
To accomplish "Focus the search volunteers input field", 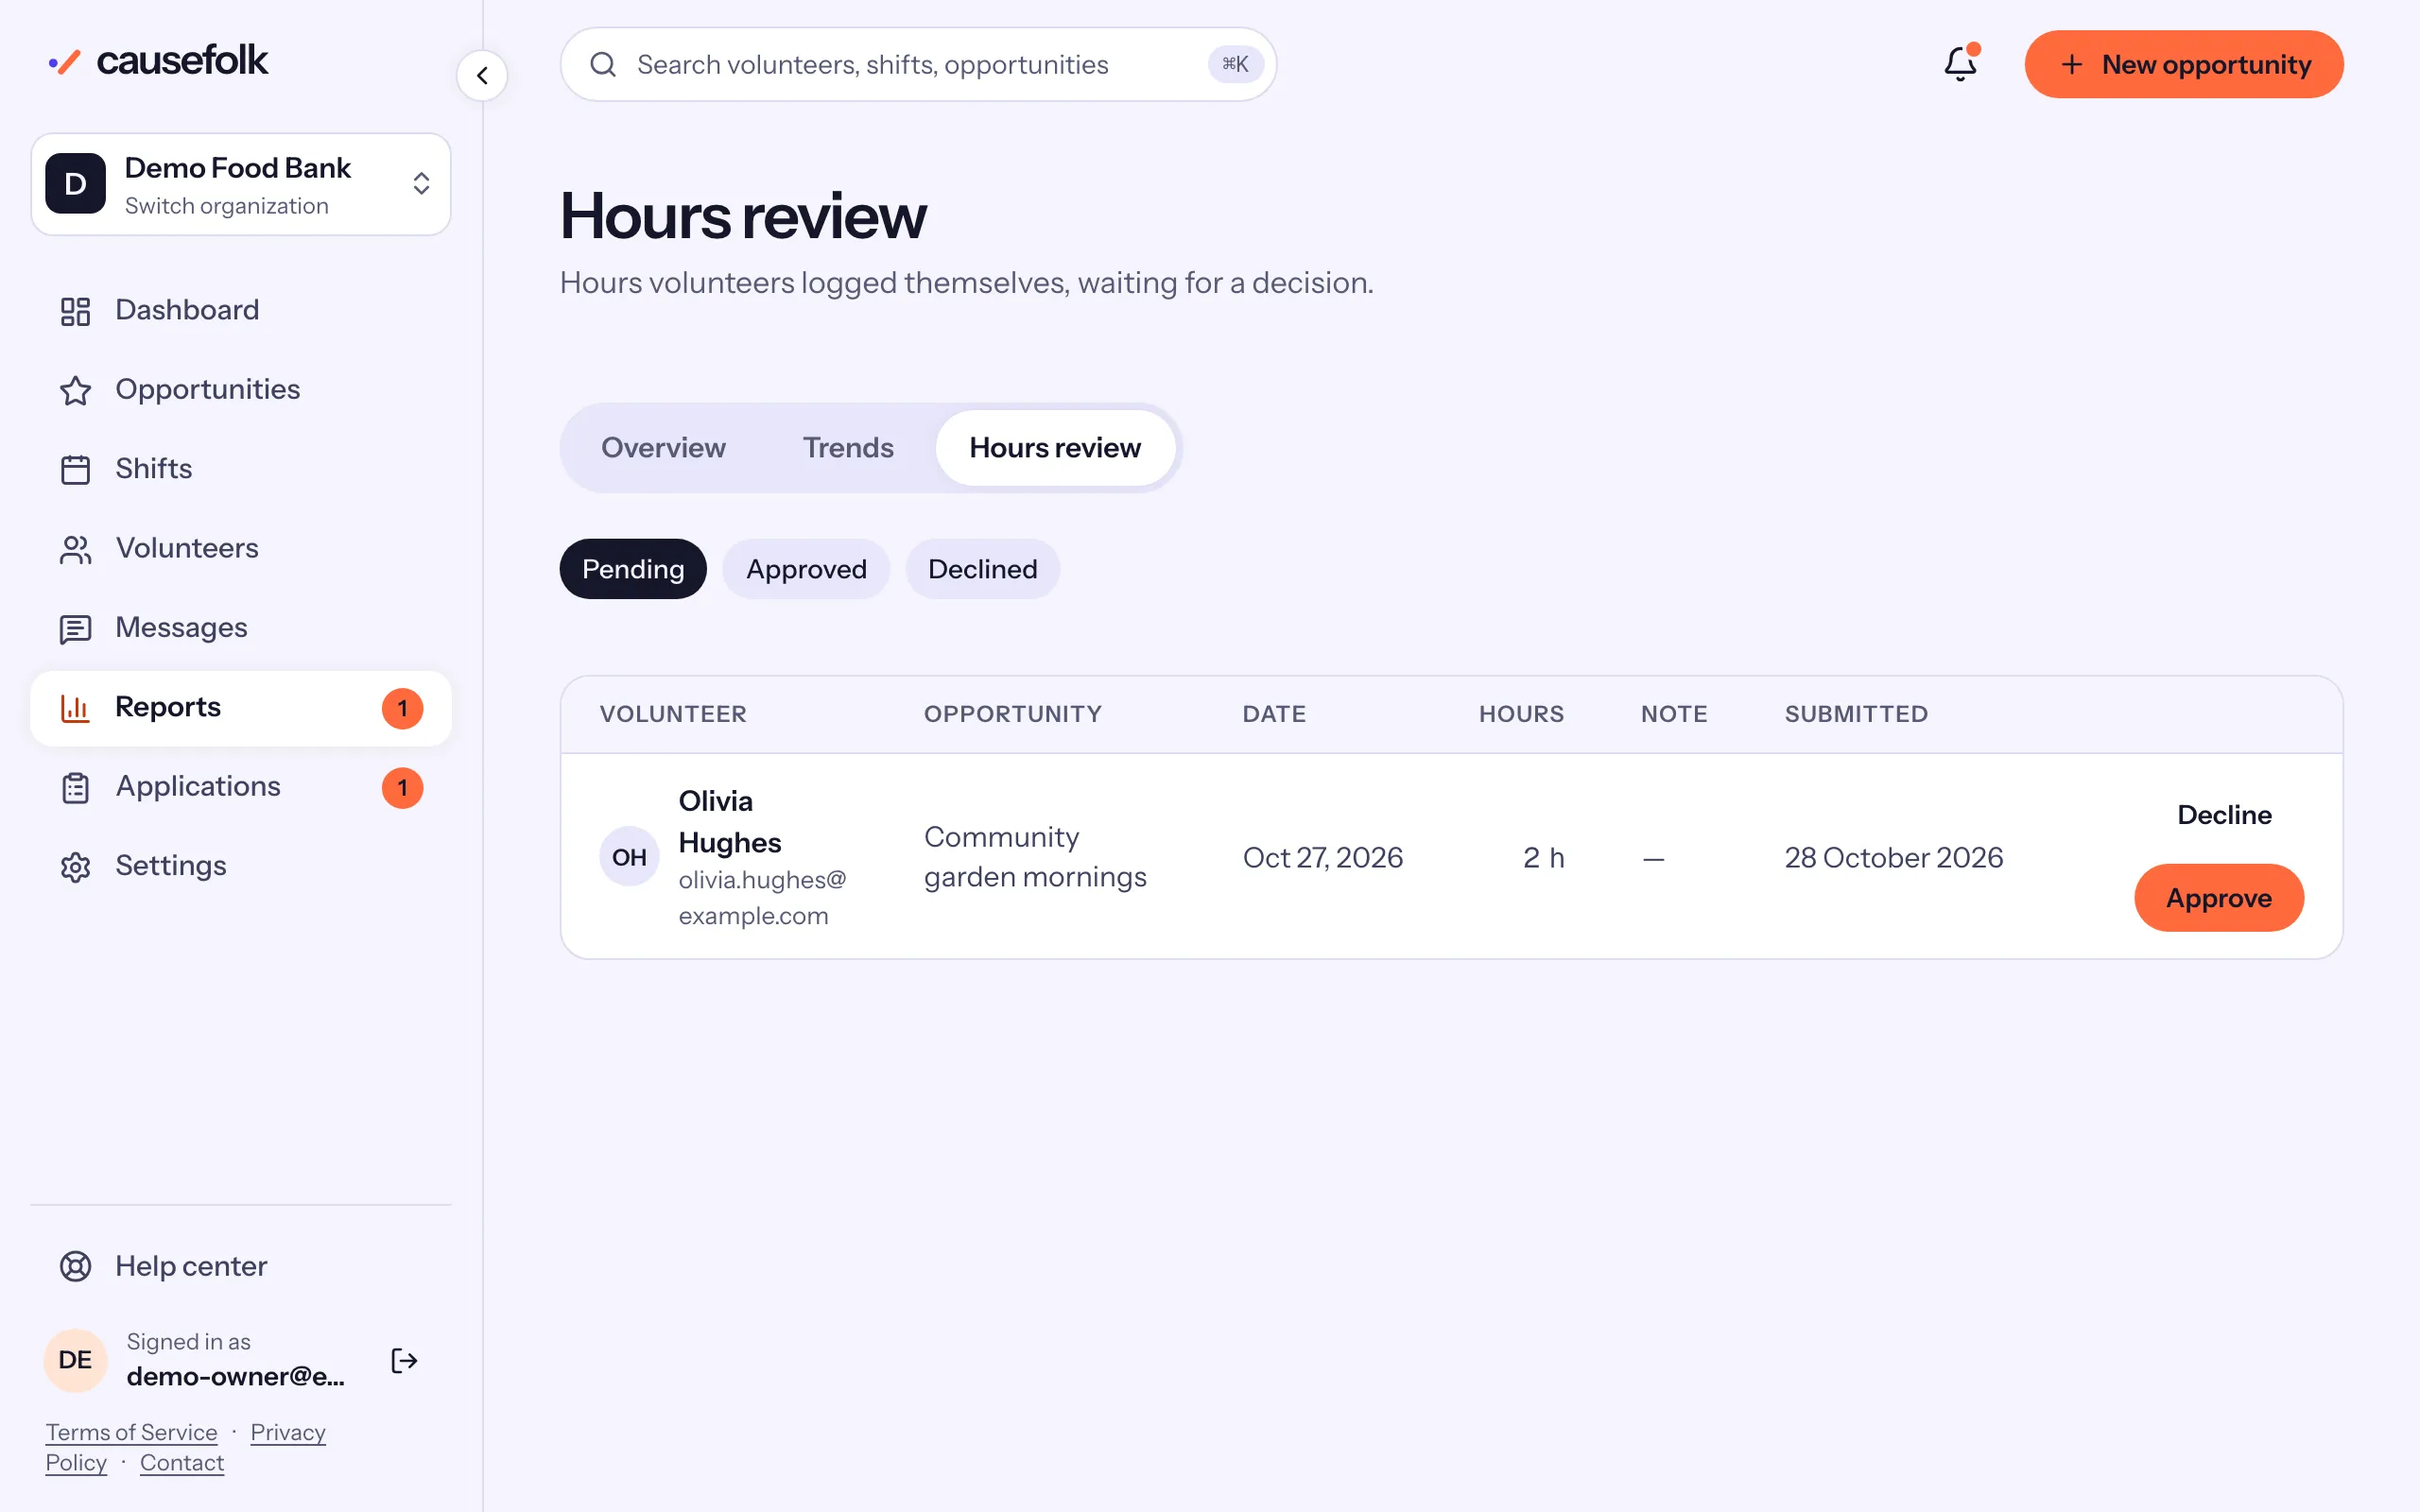I will tap(918, 65).
